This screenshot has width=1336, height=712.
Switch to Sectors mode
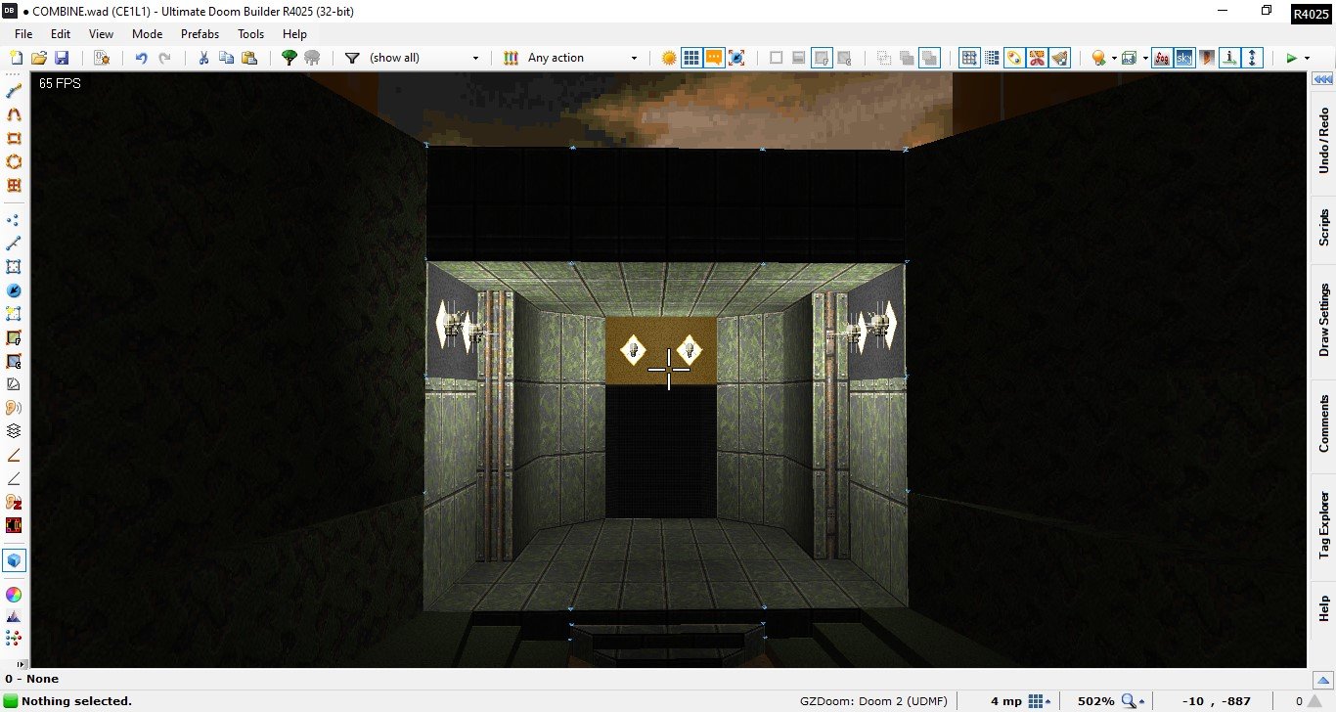(x=14, y=267)
